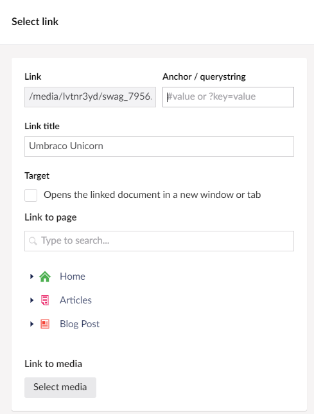Click the 'Anchor / querystring' label
Screen dimensions: 314x414
(204, 77)
